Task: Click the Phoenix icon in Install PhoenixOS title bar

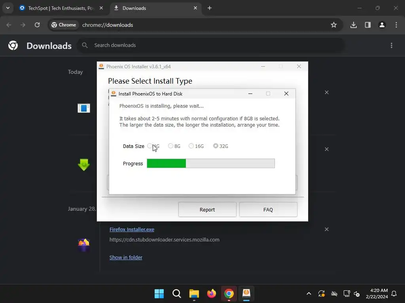Action: point(114,94)
